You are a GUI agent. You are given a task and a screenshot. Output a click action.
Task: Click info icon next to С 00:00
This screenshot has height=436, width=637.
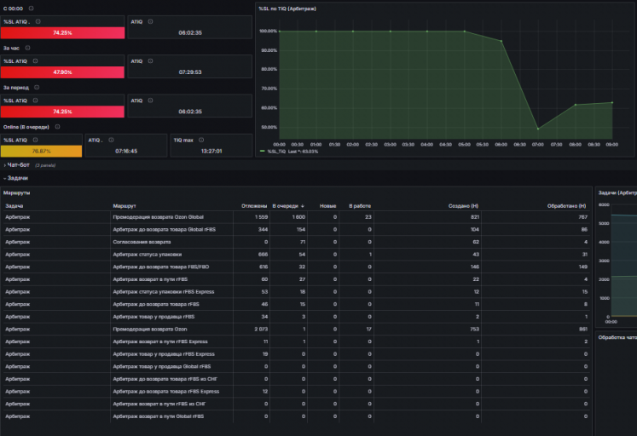[x=31, y=9]
